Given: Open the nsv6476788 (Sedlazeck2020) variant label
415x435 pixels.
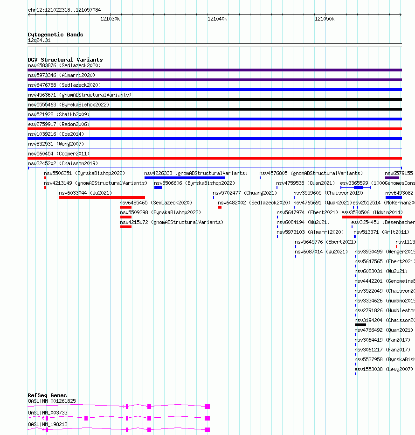Looking at the screenshot, I should (64, 85).
